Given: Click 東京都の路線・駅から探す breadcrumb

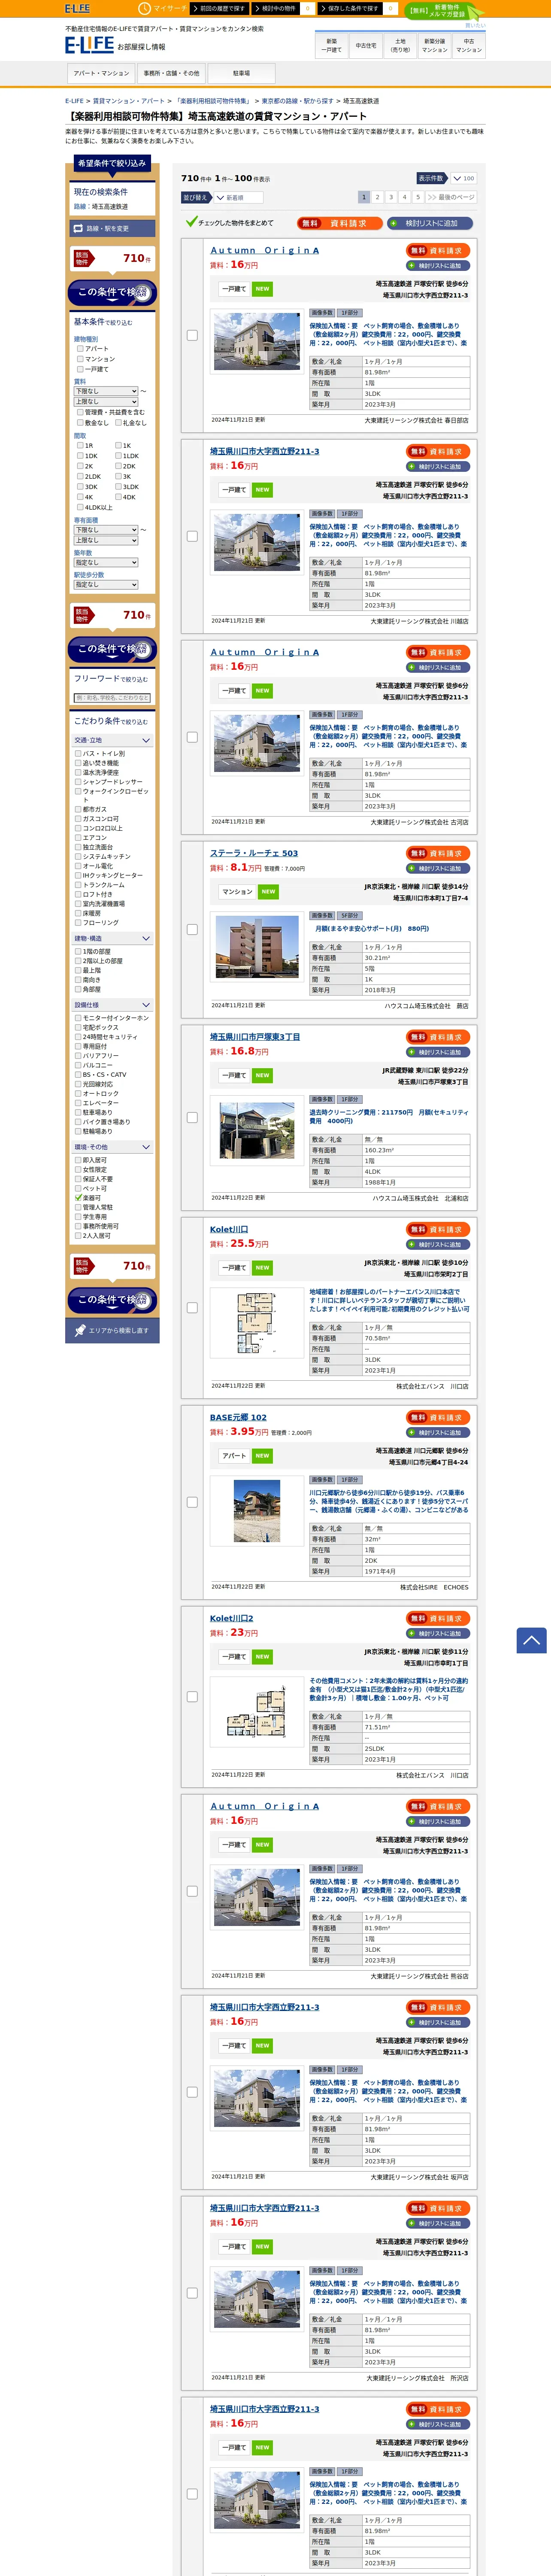Looking at the screenshot, I should [297, 101].
